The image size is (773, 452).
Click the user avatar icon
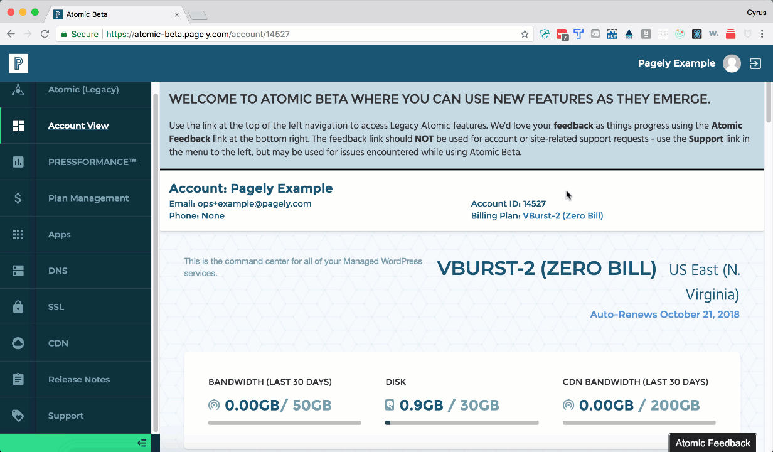point(732,63)
